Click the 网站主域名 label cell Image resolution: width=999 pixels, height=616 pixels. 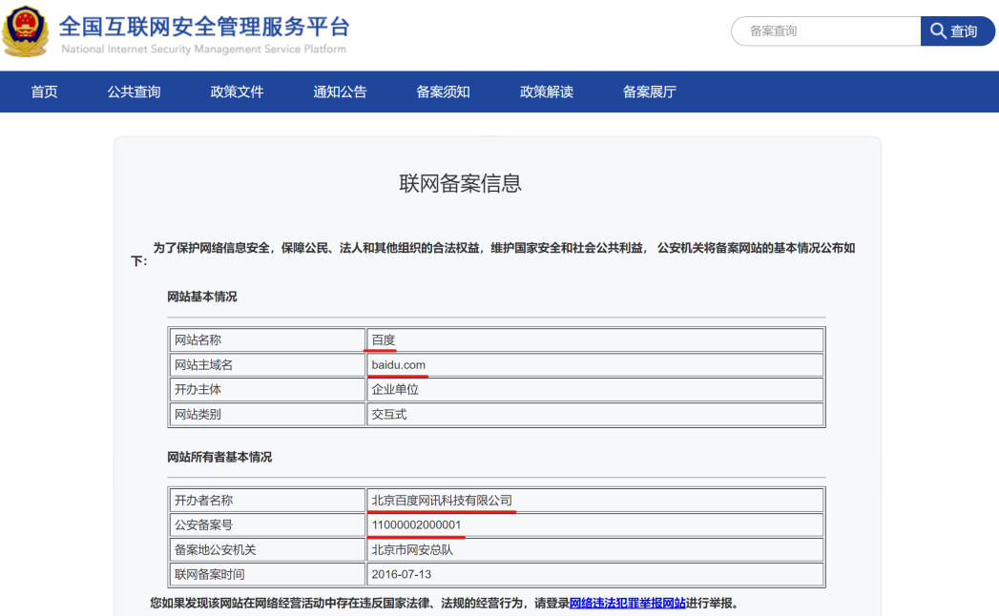267,365
